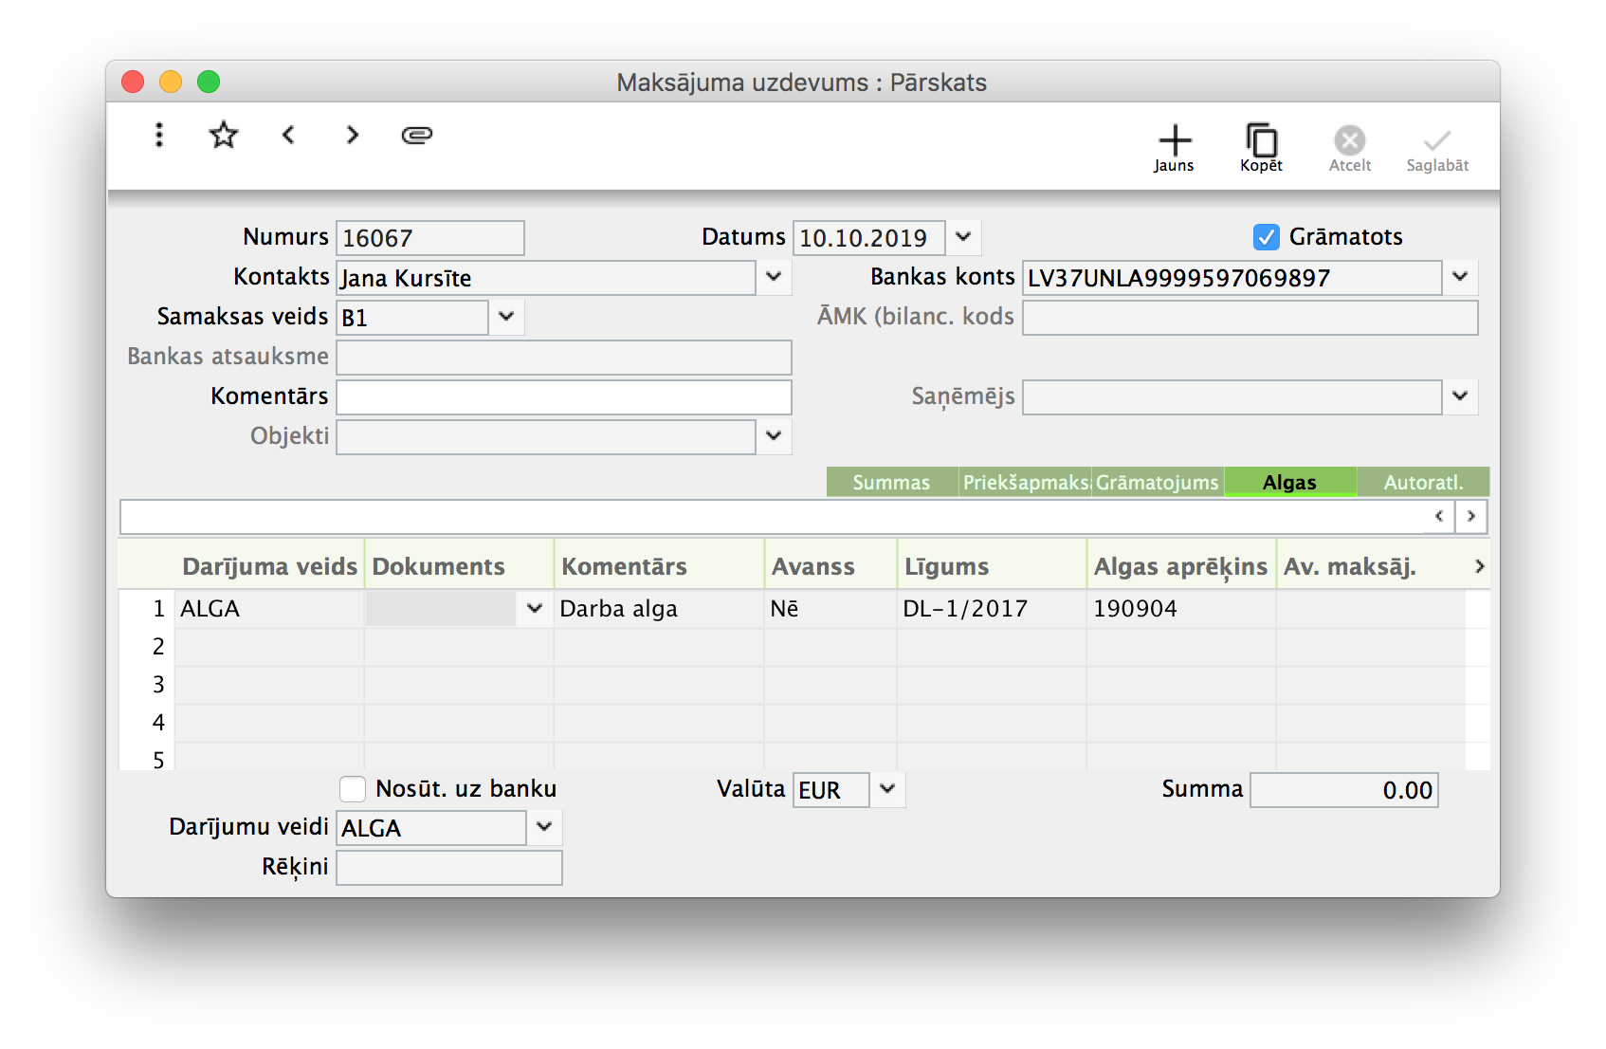This screenshot has width=1606, height=1049.
Task: Open the three-dot options menu
Action: (x=159, y=135)
